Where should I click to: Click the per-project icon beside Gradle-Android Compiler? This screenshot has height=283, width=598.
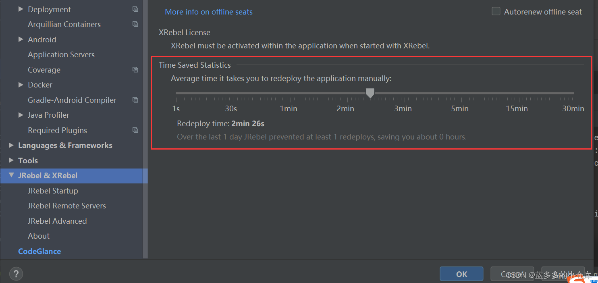click(x=135, y=100)
